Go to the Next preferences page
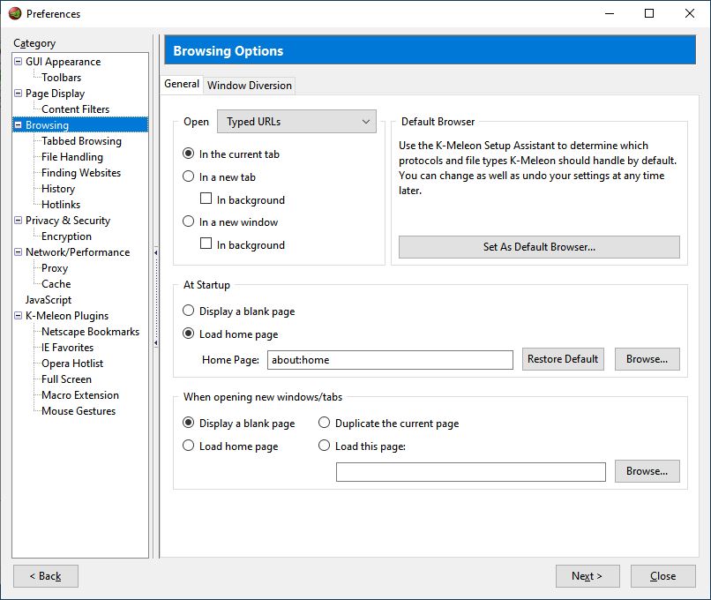 (x=588, y=576)
